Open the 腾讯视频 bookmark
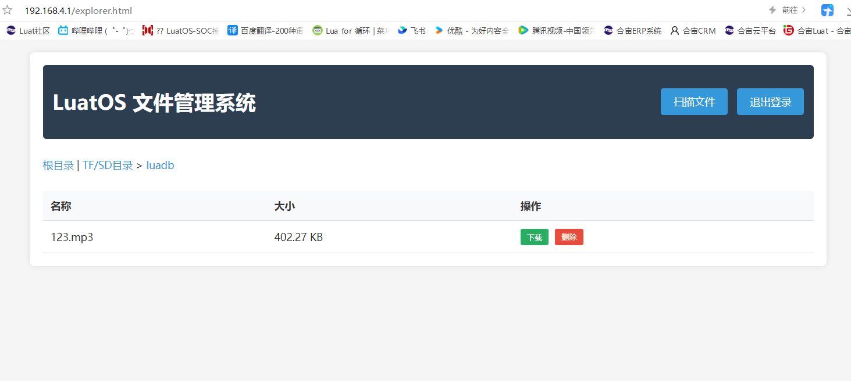This screenshot has height=381, width=851. [x=557, y=31]
